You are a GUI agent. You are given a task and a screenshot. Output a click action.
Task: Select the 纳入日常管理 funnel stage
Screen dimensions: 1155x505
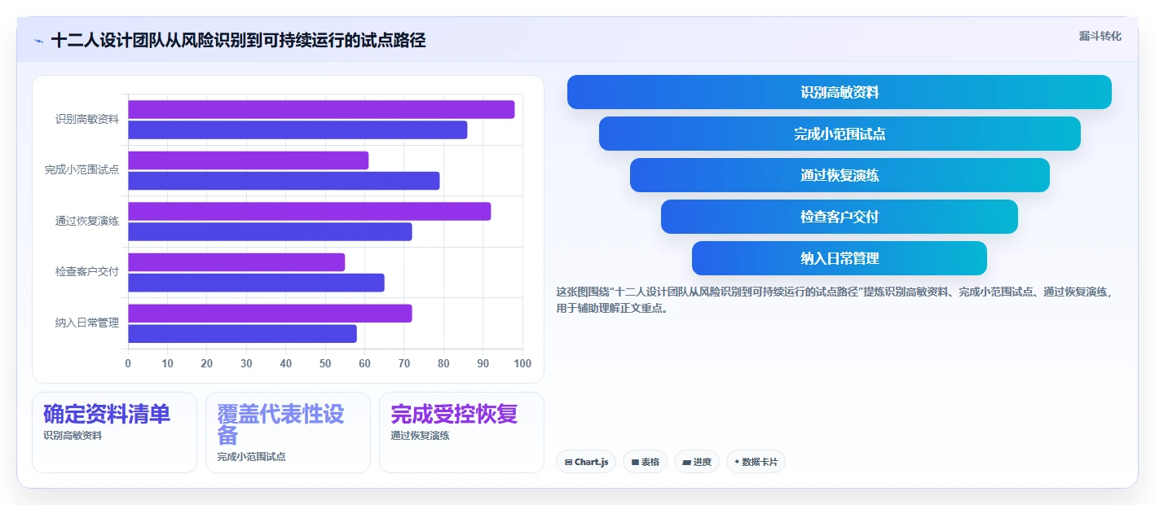pyautogui.click(x=840, y=258)
